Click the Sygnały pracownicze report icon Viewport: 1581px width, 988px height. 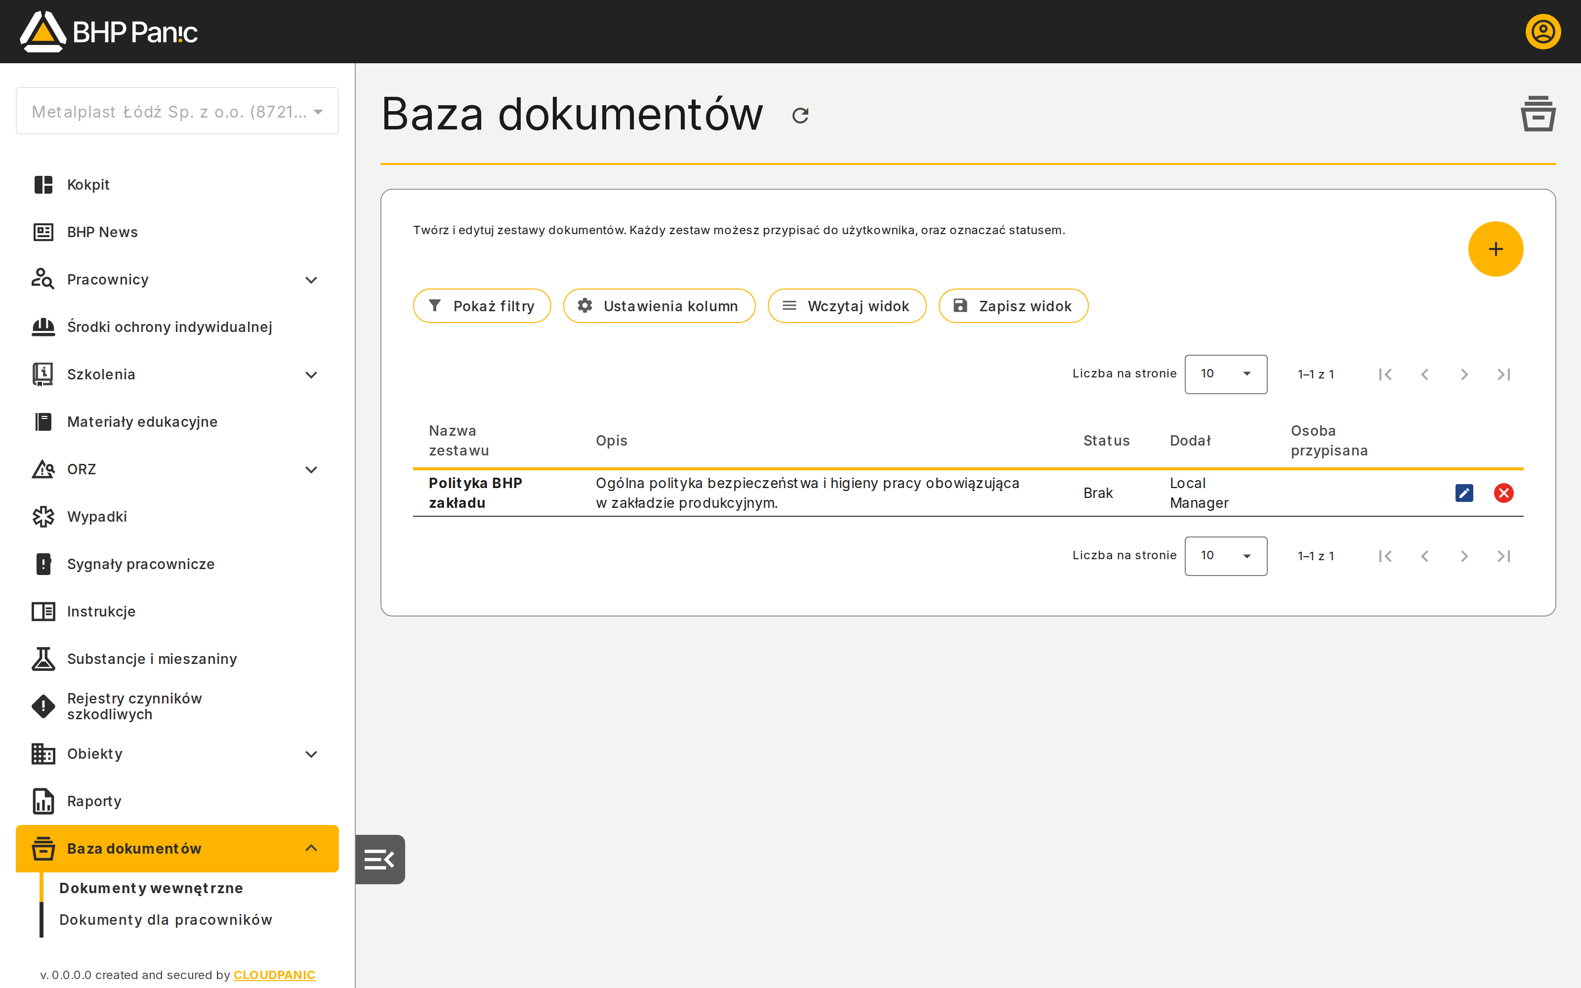[43, 564]
